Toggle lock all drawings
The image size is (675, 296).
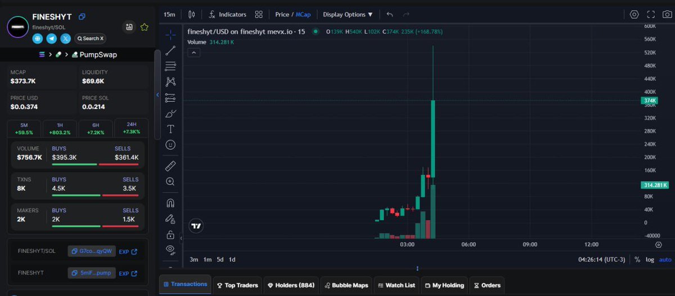pyautogui.click(x=170, y=234)
